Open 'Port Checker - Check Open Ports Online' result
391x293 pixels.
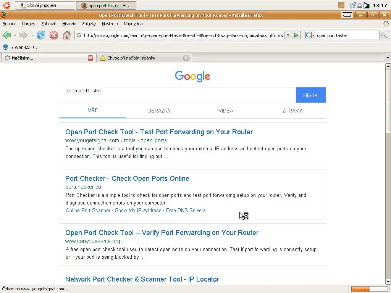[127, 179]
